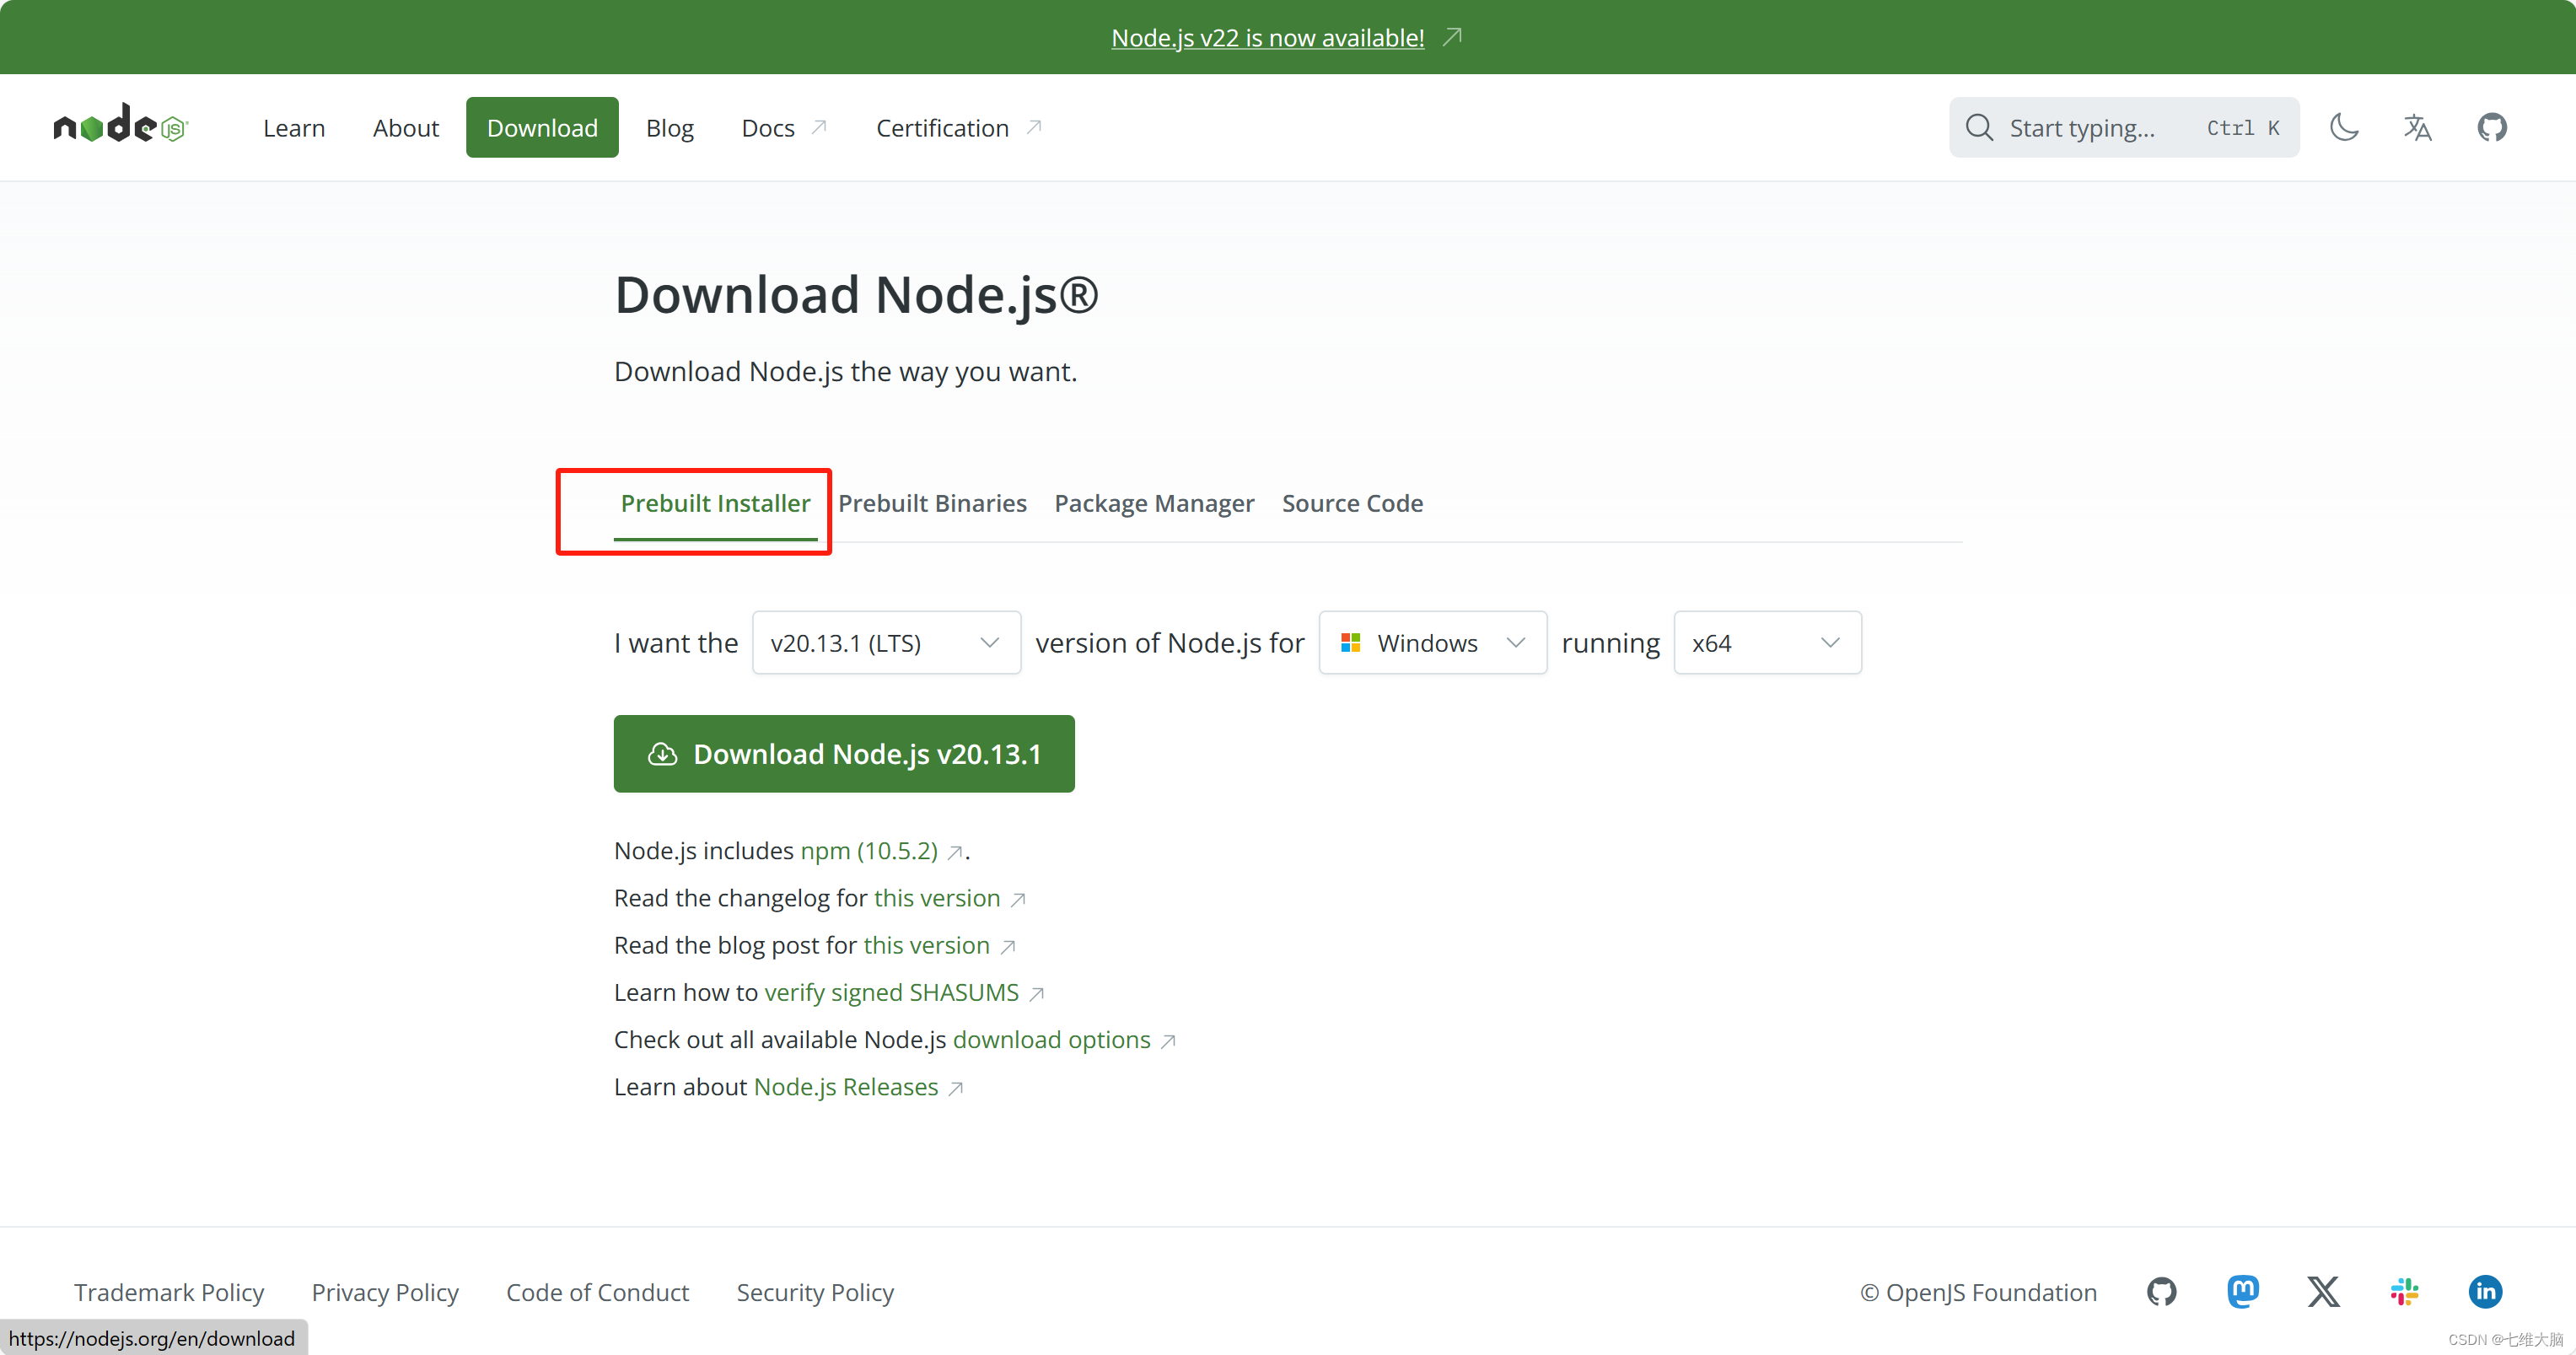Open changelog this version link
Screen dimensions: 2576x1355
click(937, 897)
